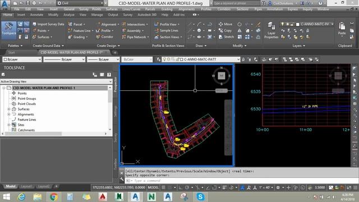This screenshot has height=202, width=359.
Task: Select Feature Lines in Toolspace tree
Action: click(x=27, y=120)
